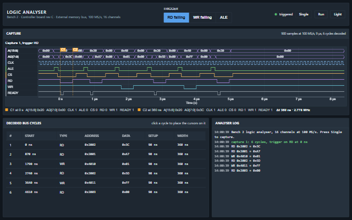Click the green 'capture 1: 6 cycles' log line
This screenshot has height=220, width=352.
269,142
